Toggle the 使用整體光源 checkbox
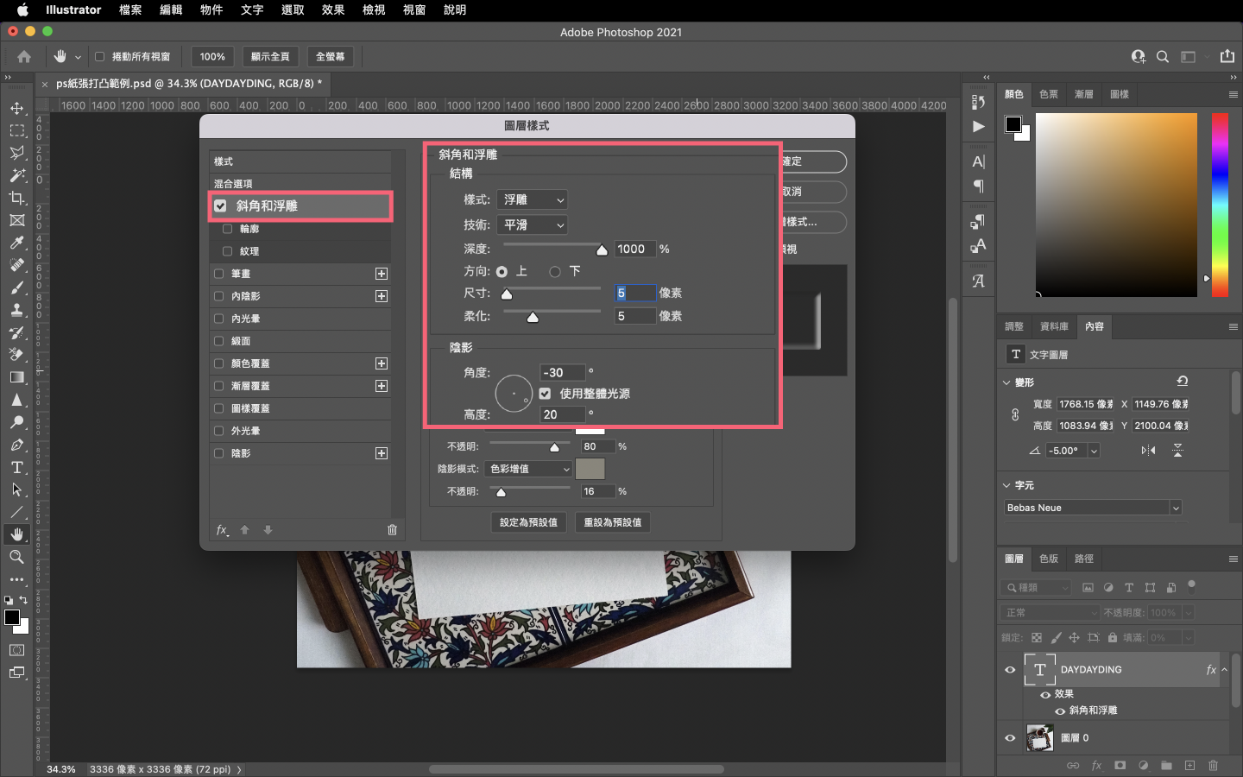Screen dimensions: 1243x777 click(x=545, y=394)
